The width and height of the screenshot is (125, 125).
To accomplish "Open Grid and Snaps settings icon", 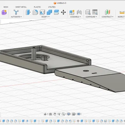I will coord(73,114).
